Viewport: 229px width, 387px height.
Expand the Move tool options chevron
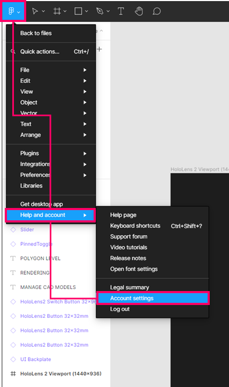(x=43, y=11)
